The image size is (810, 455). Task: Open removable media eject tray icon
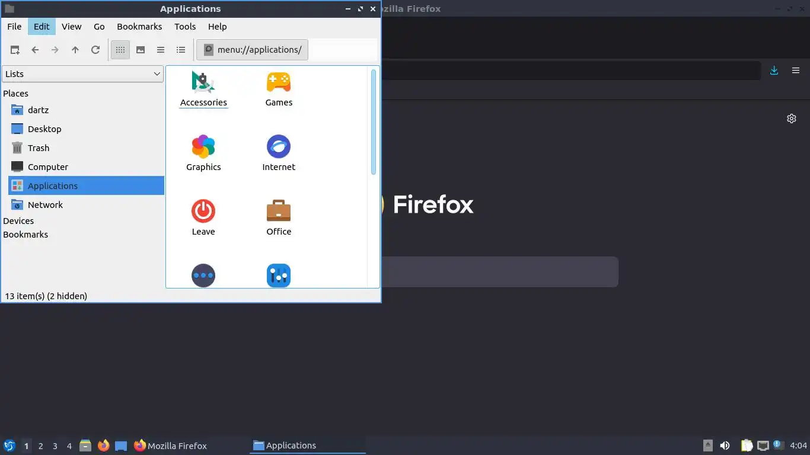tap(708, 446)
